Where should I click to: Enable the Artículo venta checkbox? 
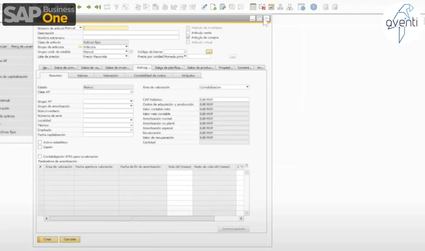(188, 32)
